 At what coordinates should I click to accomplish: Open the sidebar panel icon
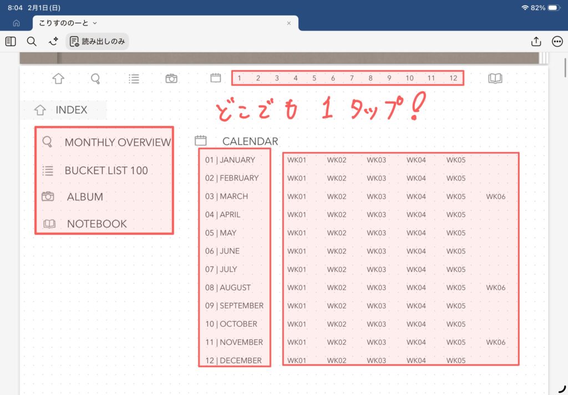pyautogui.click(x=11, y=42)
